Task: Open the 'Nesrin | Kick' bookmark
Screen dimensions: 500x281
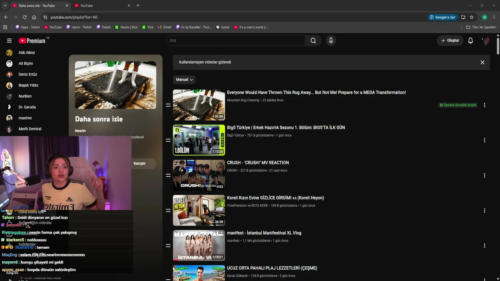Action: (126, 27)
